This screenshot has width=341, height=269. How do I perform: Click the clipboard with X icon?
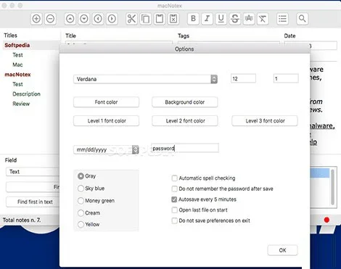pyautogui.click(x=173, y=19)
